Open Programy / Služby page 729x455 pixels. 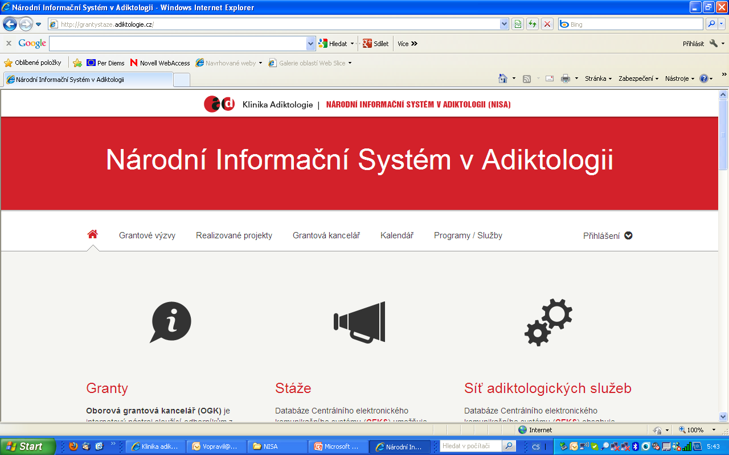[468, 235]
